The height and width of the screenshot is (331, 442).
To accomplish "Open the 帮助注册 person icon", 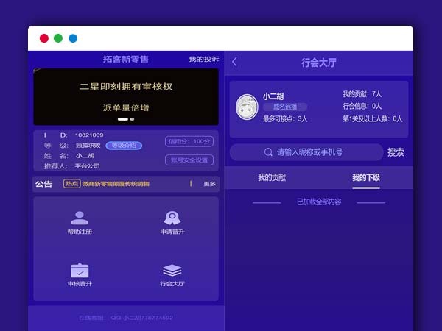I will [80, 218].
